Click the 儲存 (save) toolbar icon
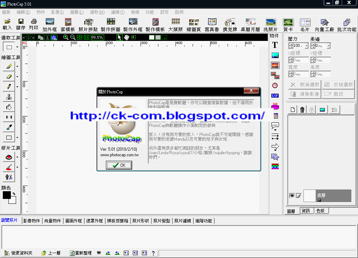 [21, 24]
